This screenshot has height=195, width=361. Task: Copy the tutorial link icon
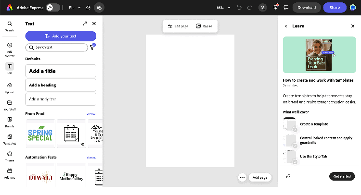[288, 176]
